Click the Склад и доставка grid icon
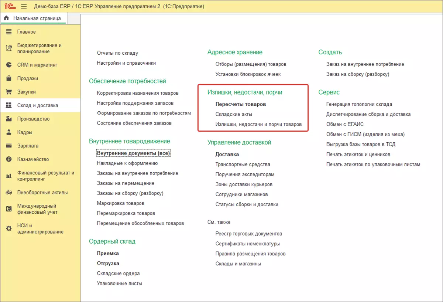The width and height of the screenshot is (443, 302). [x=9, y=105]
